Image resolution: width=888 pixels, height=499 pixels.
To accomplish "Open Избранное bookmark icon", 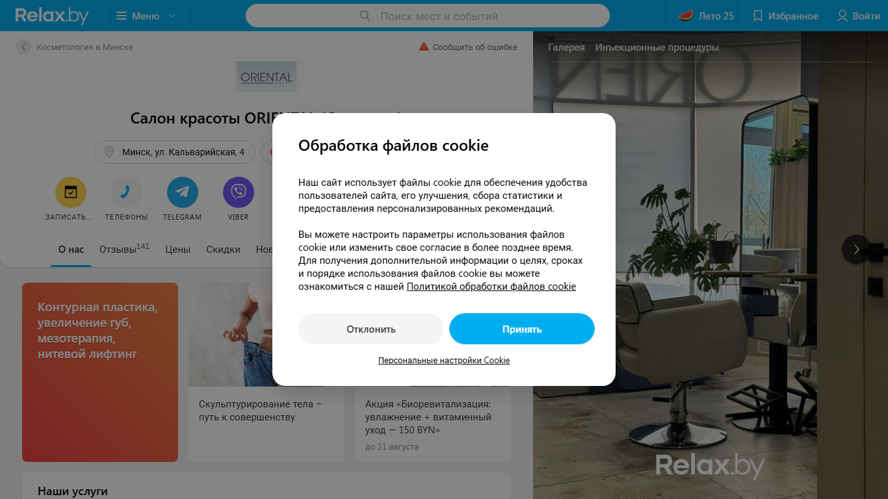I will pyautogui.click(x=757, y=16).
